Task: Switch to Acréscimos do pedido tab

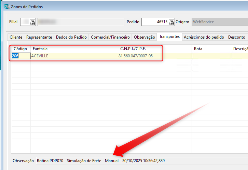Action: point(204,37)
